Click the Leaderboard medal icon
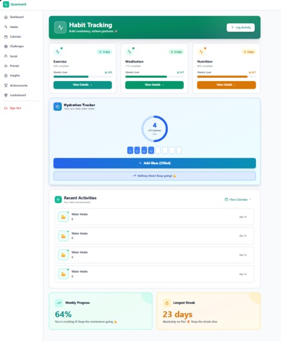Screen dimensions: 281x341 [x=6, y=95]
